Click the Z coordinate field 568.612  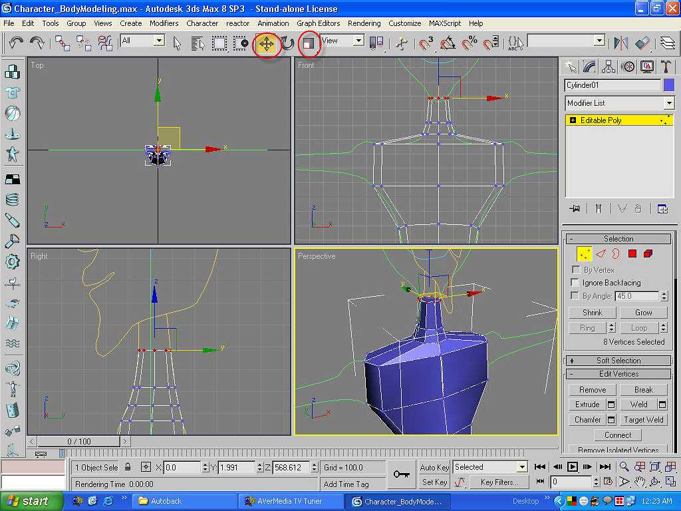pyautogui.click(x=291, y=468)
